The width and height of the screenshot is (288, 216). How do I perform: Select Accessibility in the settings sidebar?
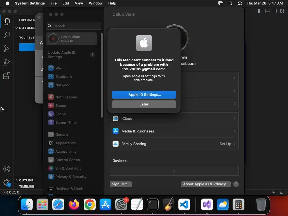coord(71,152)
